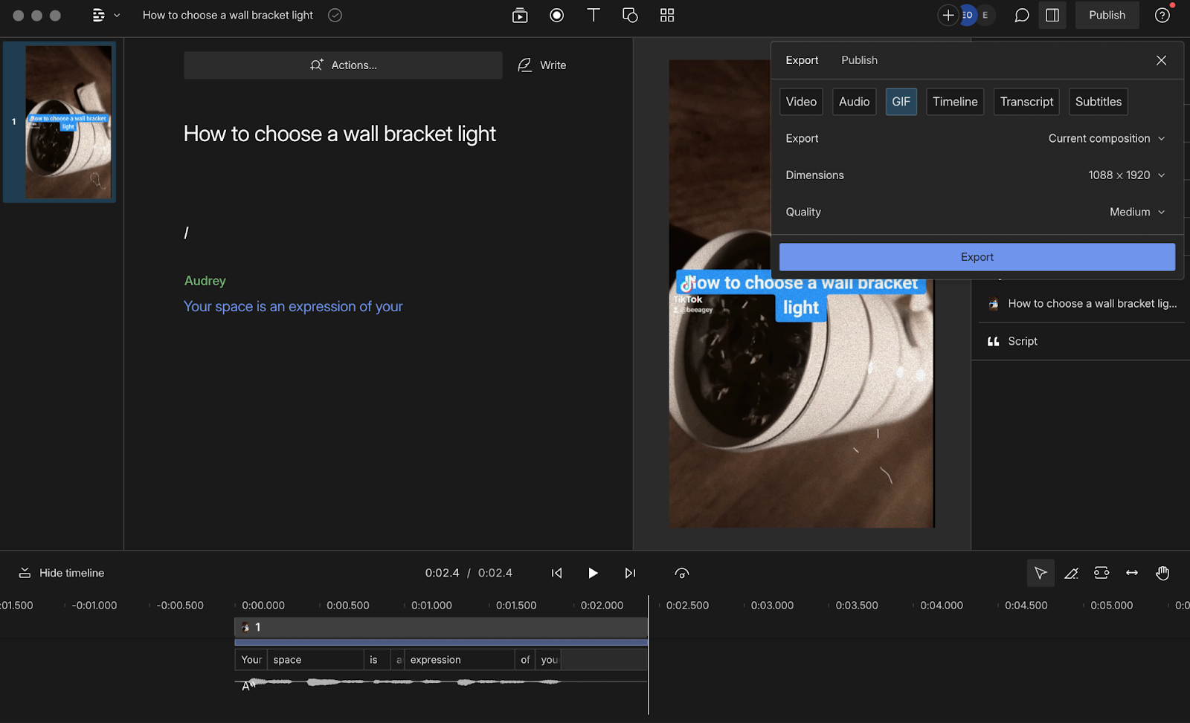
Task: Expand the Dimensions 1088 x 1920 dropdown
Action: [x=1126, y=175]
